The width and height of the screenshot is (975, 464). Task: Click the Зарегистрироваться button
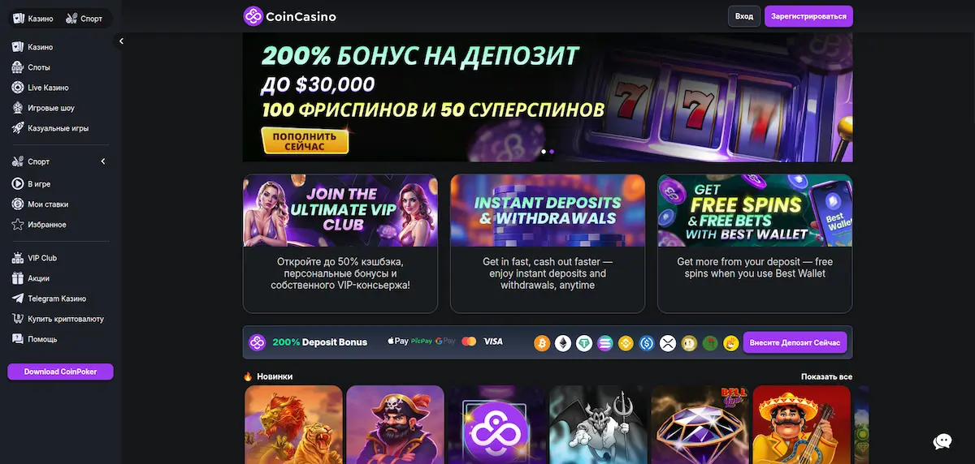(808, 16)
